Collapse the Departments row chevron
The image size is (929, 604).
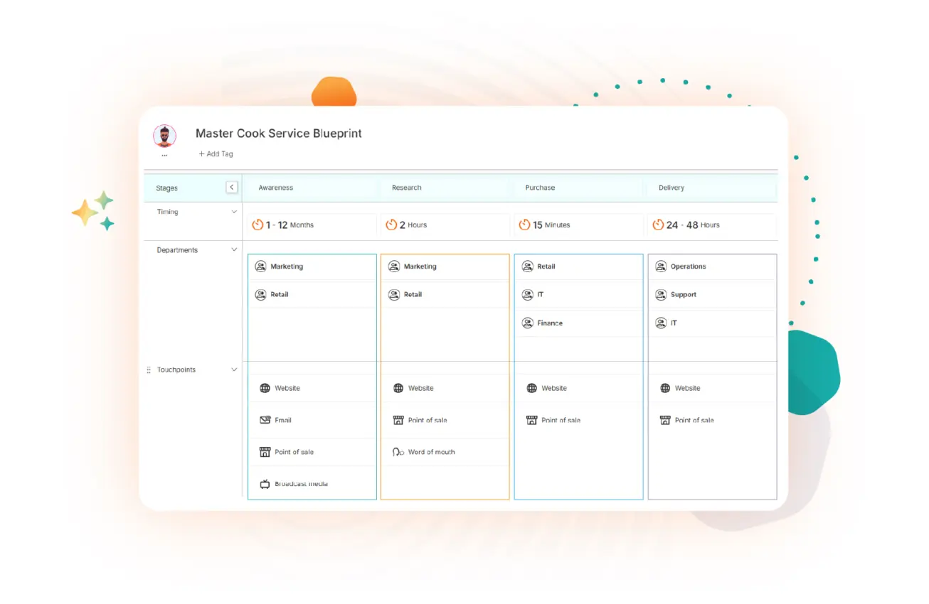click(x=234, y=250)
